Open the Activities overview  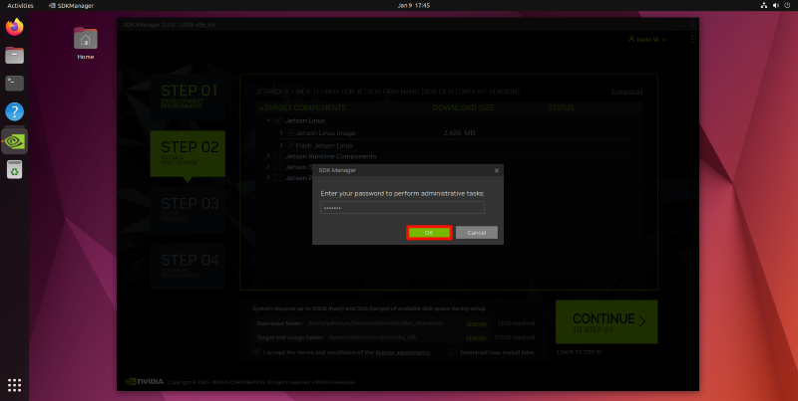20,5
